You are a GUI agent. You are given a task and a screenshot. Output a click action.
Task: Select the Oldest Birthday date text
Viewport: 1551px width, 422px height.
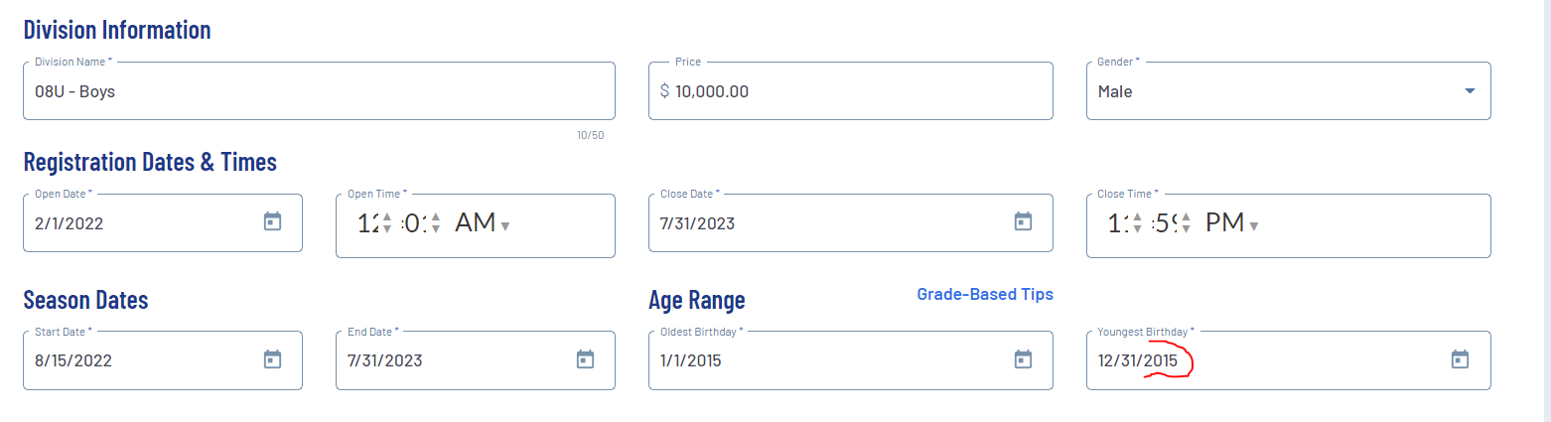point(690,360)
